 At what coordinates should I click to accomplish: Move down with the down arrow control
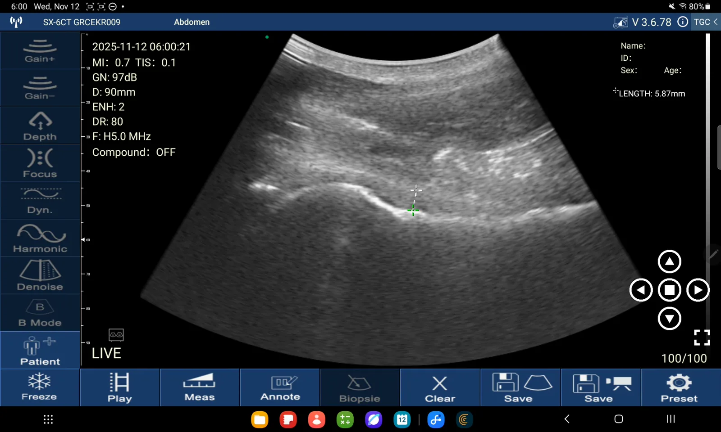669,319
